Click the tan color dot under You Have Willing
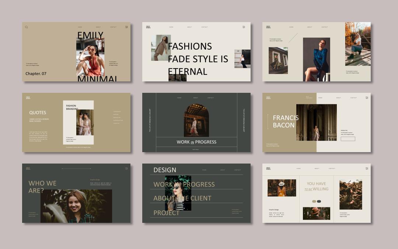 pyautogui.click(x=314, y=201)
